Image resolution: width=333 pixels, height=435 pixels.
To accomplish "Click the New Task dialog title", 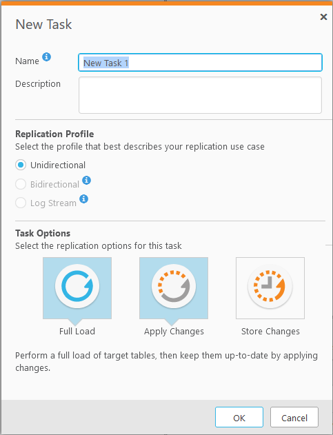I will [43, 24].
